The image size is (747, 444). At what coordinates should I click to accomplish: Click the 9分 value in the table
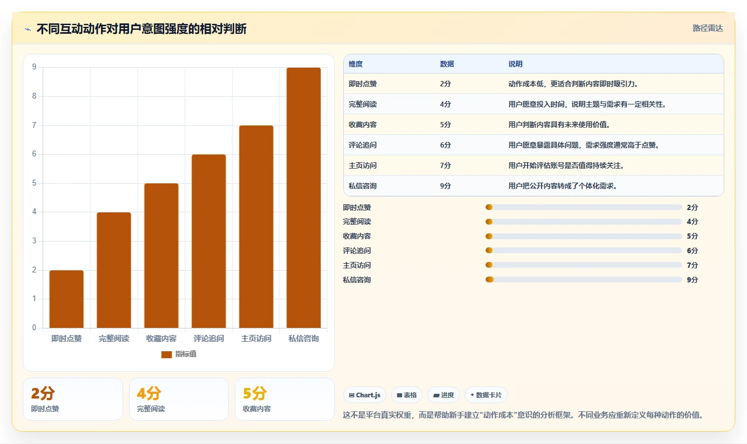tap(445, 186)
